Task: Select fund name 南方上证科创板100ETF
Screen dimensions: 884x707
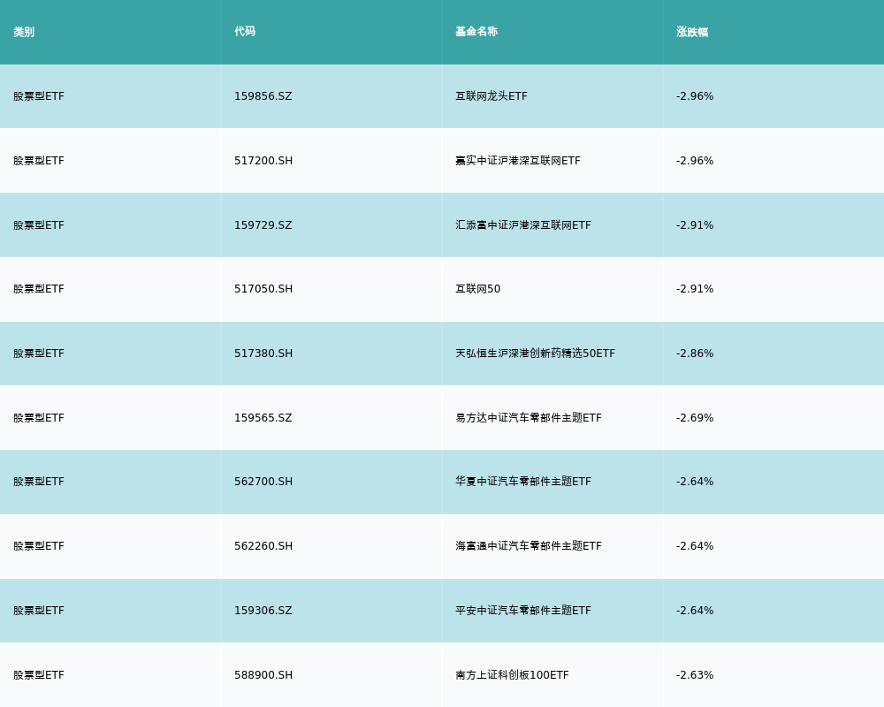Action: click(512, 675)
